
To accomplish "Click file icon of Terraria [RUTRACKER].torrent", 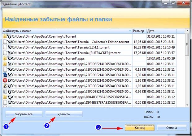I will [5, 53].
